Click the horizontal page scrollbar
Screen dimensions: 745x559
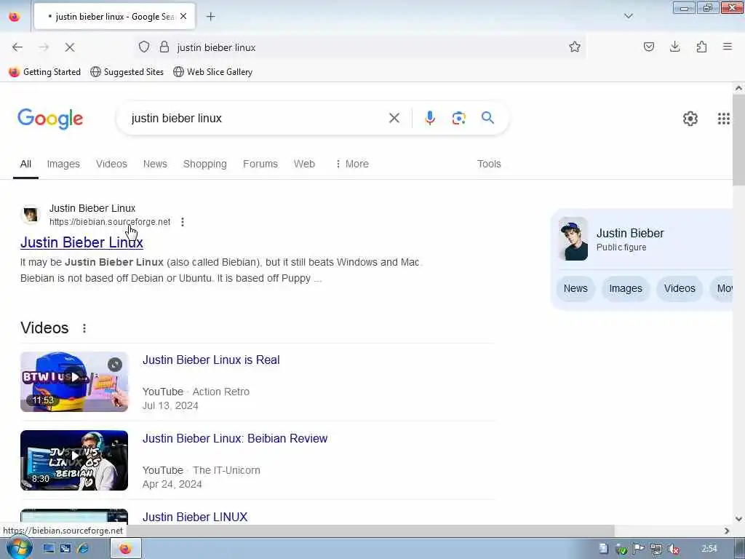coord(370,531)
